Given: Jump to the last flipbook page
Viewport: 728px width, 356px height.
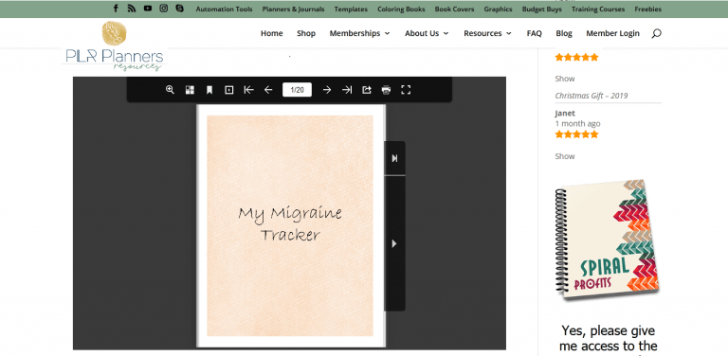Looking at the screenshot, I should tap(347, 90).
